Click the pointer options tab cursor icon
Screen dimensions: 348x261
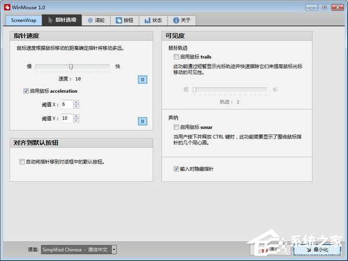coord(50,20)
